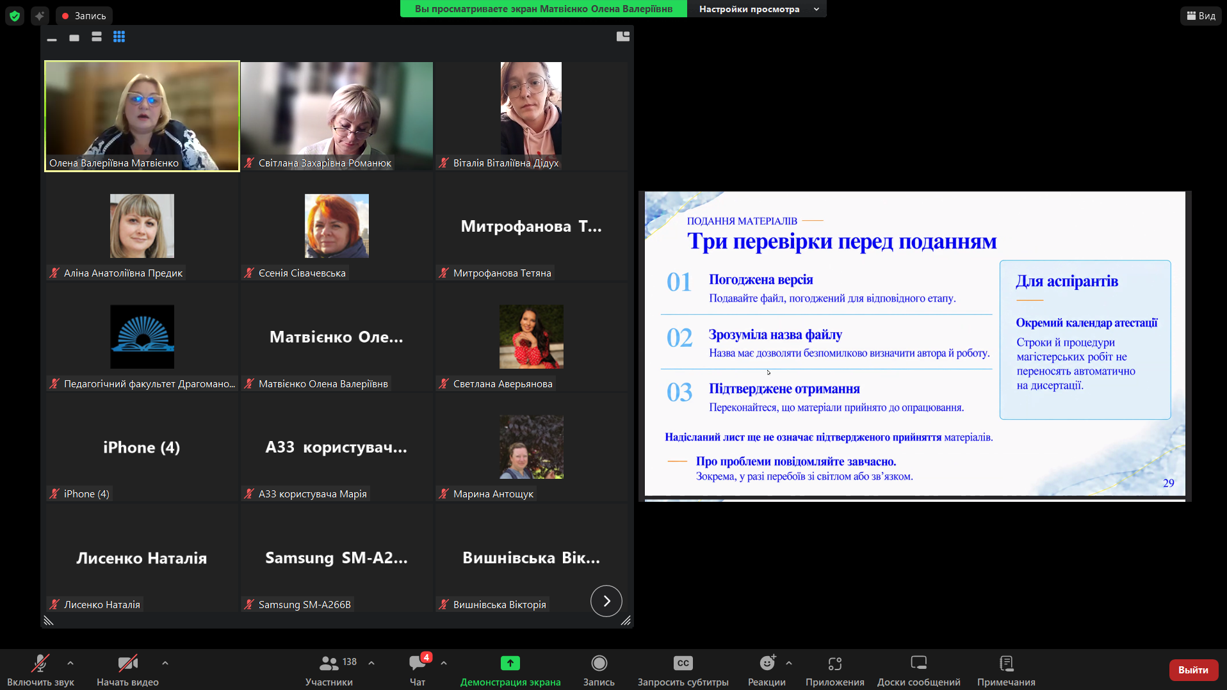The image size is (1227, 690).
Task: Select Віталія Віталіївна Дідух video tile
Action: pos(531,116)
